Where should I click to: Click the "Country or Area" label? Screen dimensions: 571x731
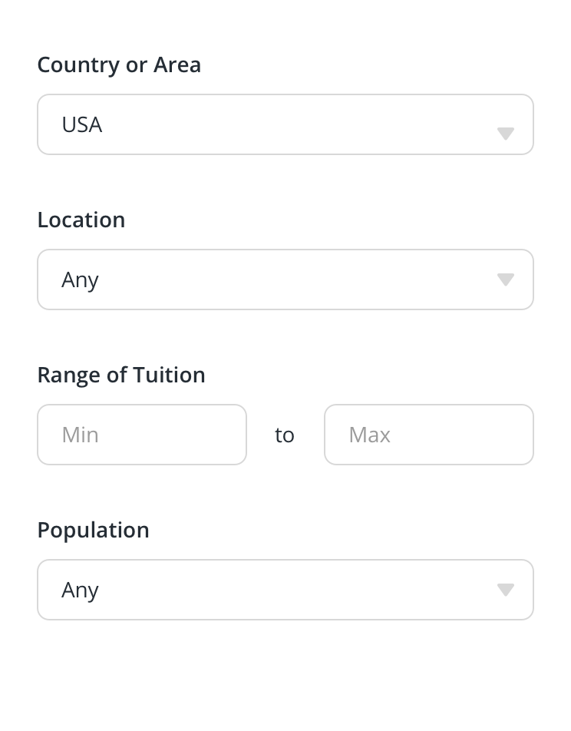coord(119,64)
